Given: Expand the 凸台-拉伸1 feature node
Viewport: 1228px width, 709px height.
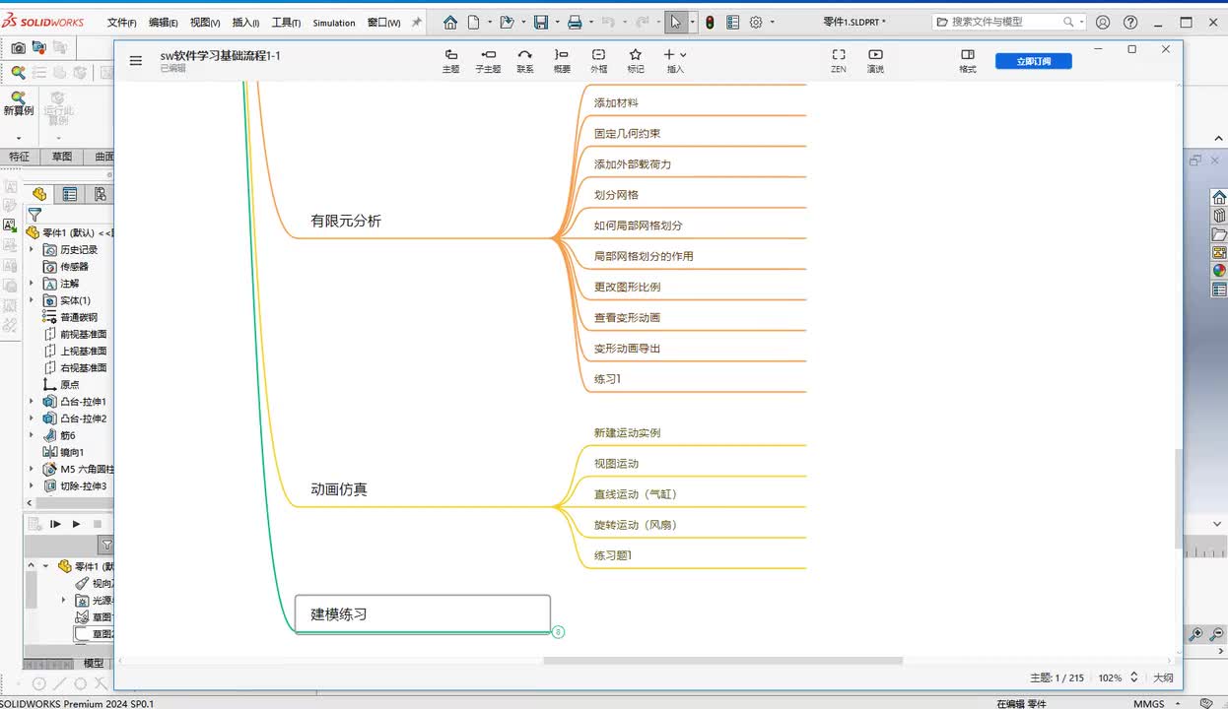Looking at the screenshot, I should (x=32, y=402).
